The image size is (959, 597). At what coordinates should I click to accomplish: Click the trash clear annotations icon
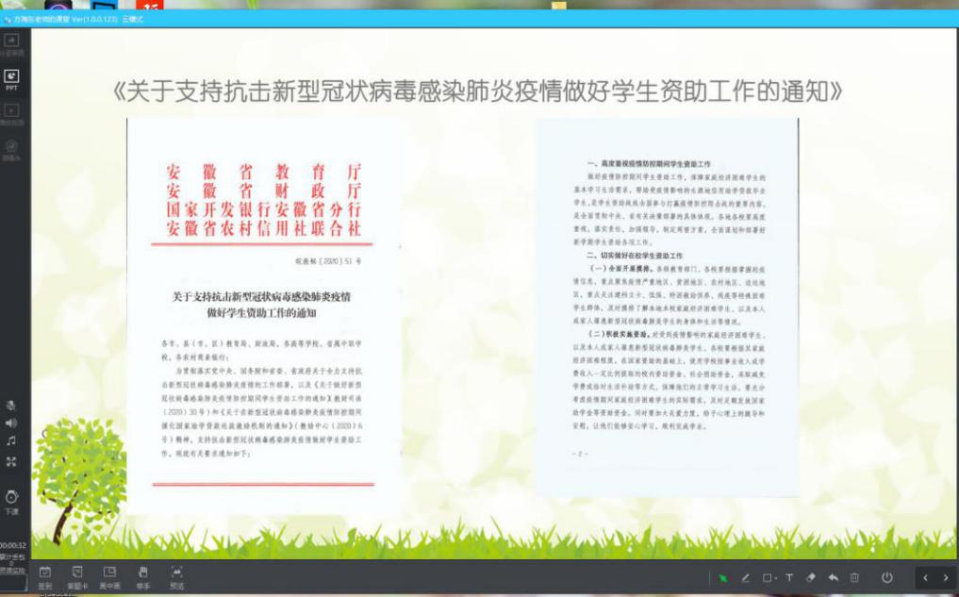pos(855,578)
